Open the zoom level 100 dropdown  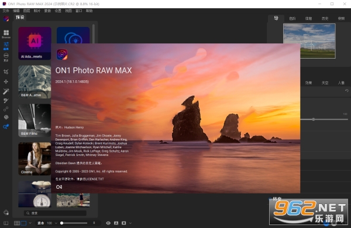(x=52, y=223)
